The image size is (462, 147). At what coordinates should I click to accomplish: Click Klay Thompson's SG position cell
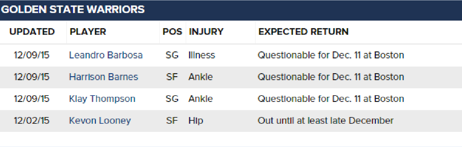172,99
